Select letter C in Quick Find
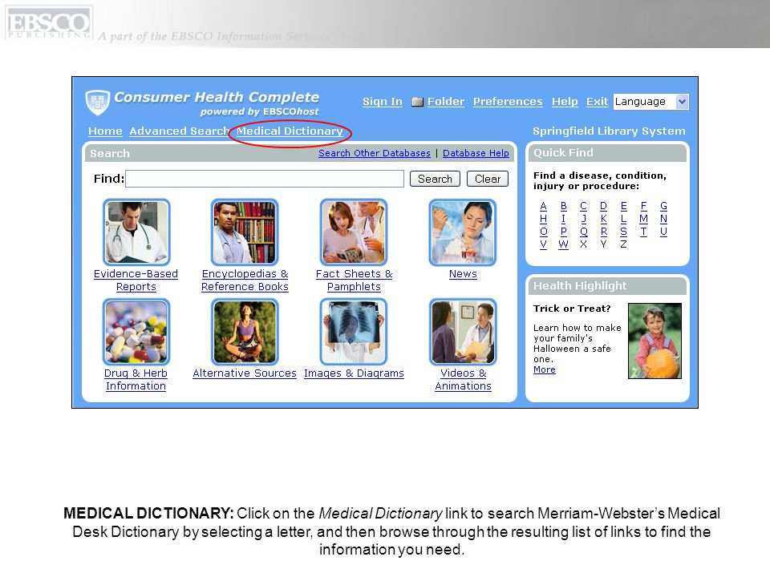Viewport: 770px width, 577px height. pyautogui.click(x=583, y=206)
